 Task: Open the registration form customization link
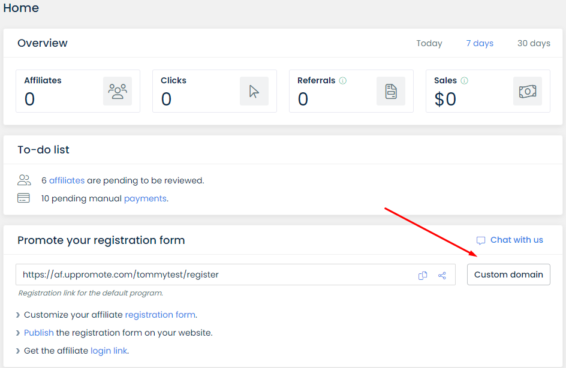(x=160, y=314)
